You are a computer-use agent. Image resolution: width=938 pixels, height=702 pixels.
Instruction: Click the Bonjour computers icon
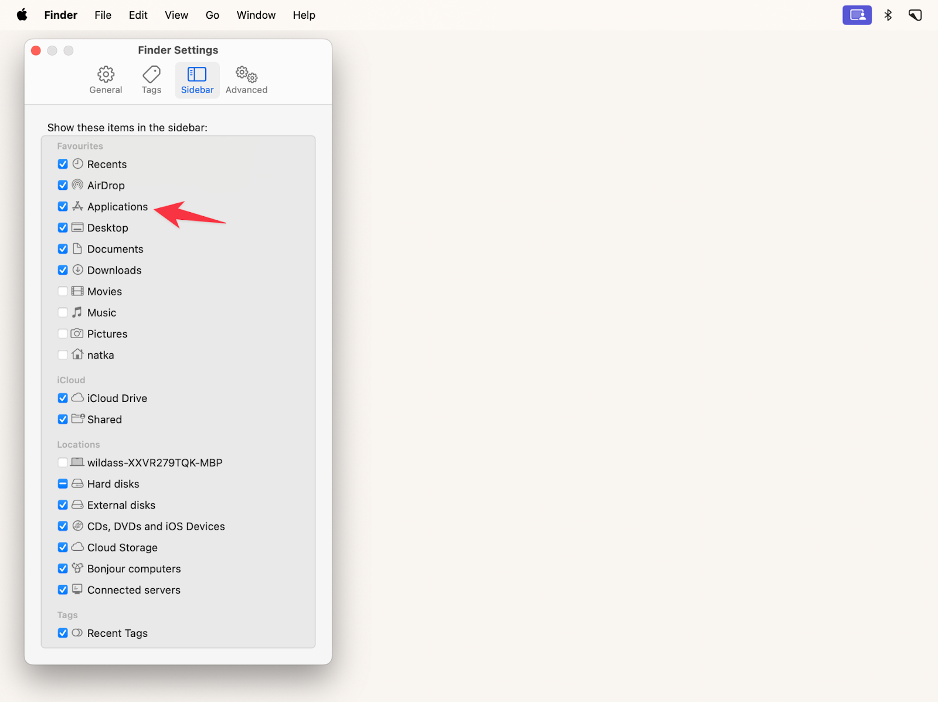[77, 568]
